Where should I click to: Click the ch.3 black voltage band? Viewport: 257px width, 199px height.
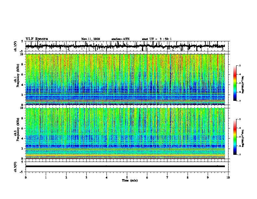125,166
